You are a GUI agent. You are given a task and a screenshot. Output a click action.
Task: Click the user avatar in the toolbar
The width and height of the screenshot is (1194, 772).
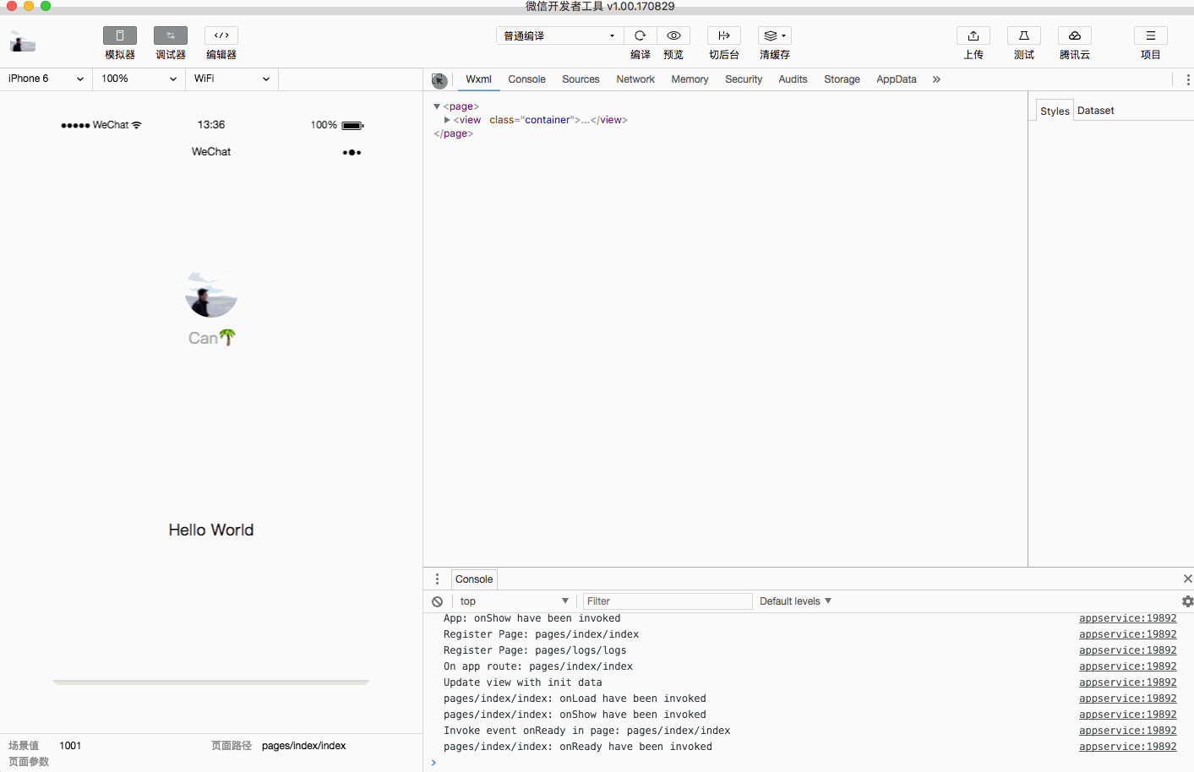[23, 42]
